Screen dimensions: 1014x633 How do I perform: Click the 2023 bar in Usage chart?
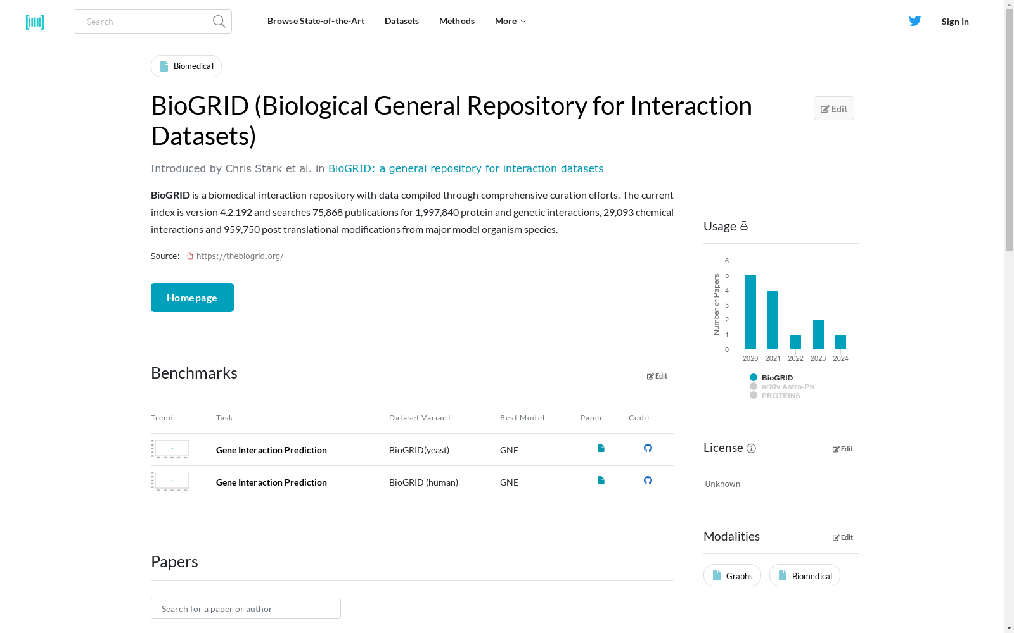point(818,334)
